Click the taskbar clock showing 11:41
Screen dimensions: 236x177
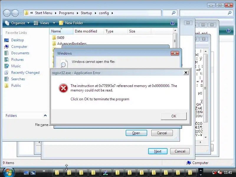228,172
